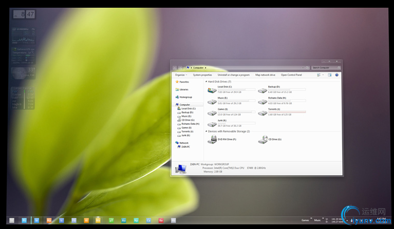394x229 pixels.
Task: Open the change view dropdown arrow
Action: tap(323, 75)
